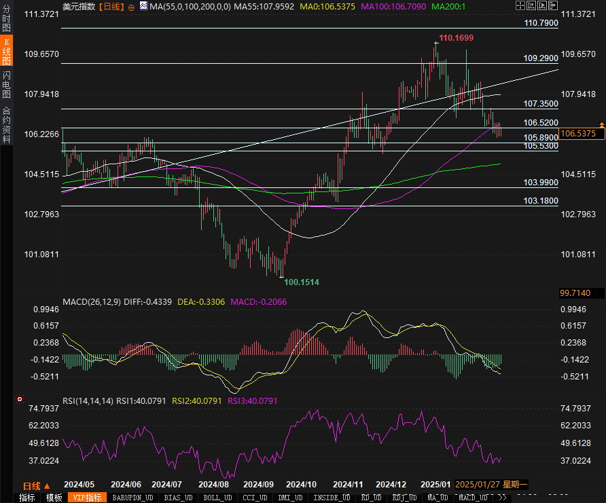Click the orange circled-plus icon beside 日线
606x503 pixels.
coord(131,7)
